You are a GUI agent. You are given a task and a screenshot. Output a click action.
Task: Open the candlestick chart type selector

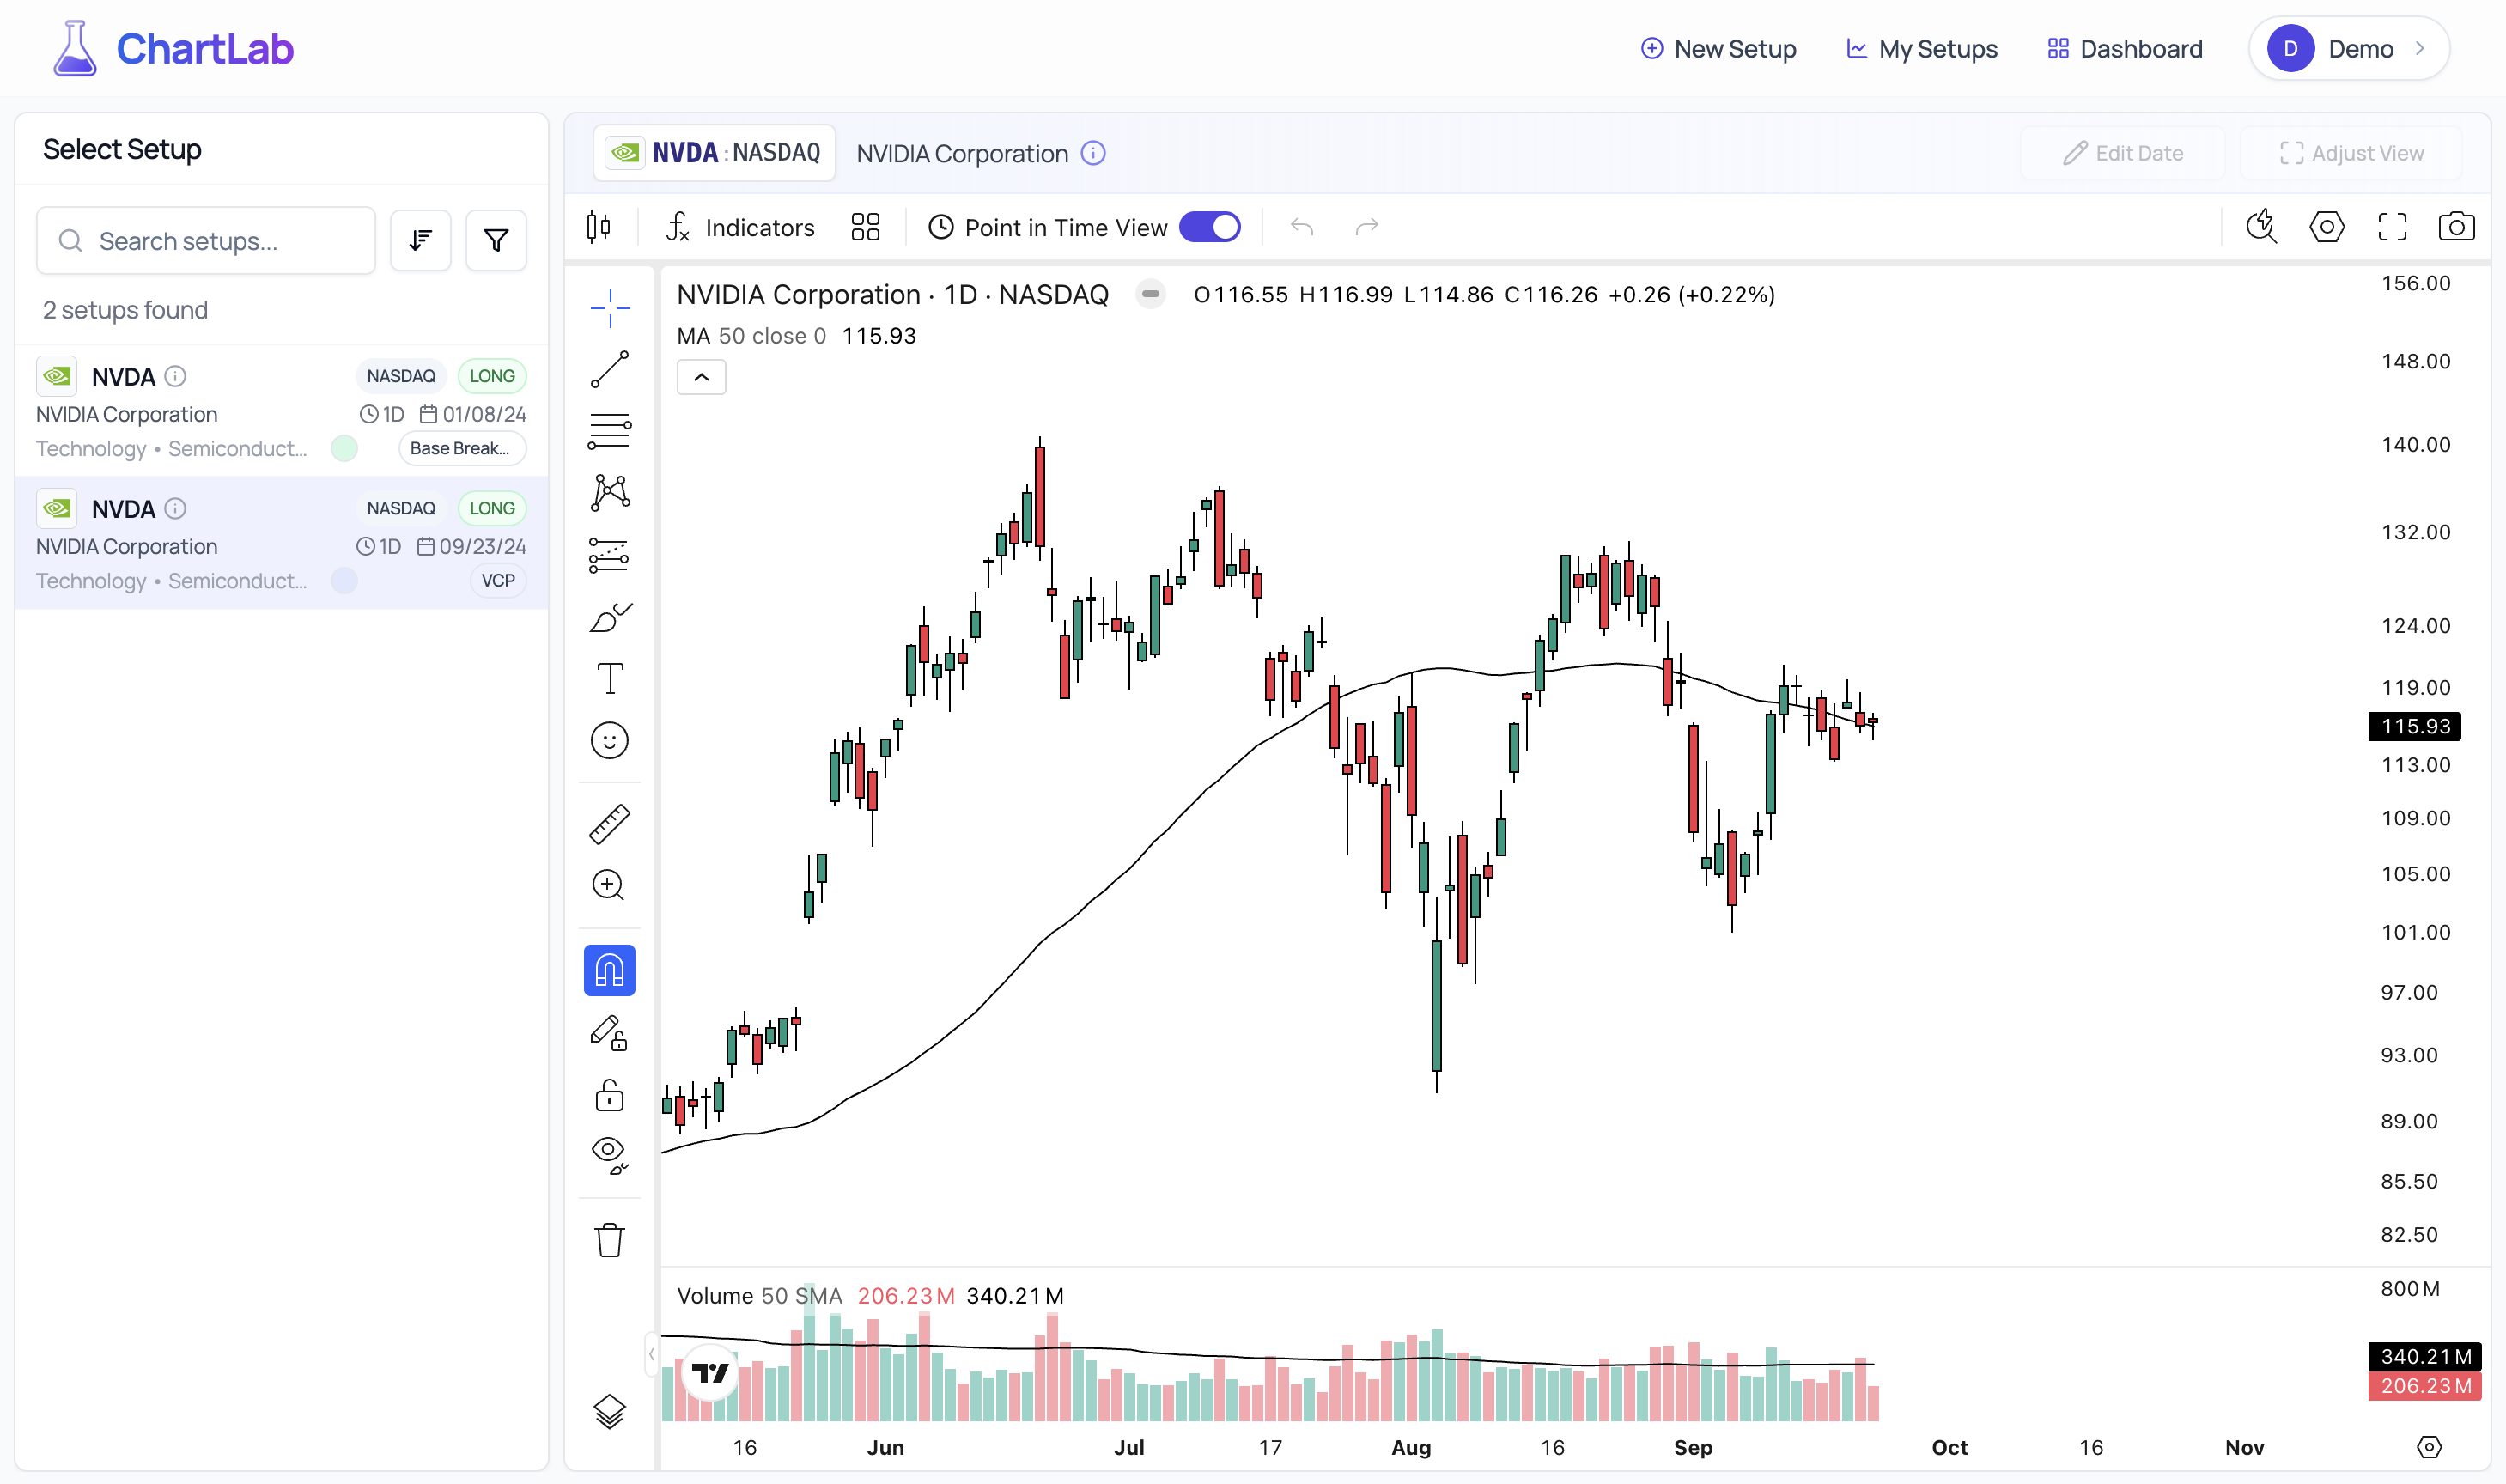click(599, 227)
